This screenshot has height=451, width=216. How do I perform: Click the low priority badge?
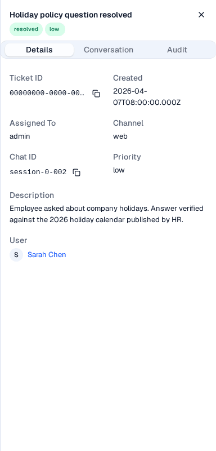tap(55, 29)
